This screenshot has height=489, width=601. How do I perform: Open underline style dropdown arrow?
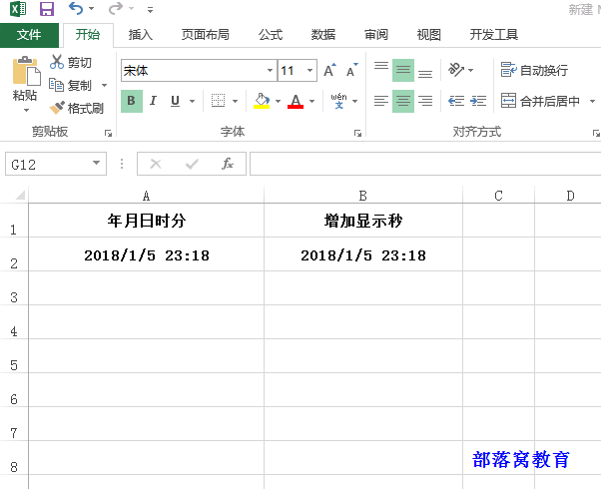192,102
